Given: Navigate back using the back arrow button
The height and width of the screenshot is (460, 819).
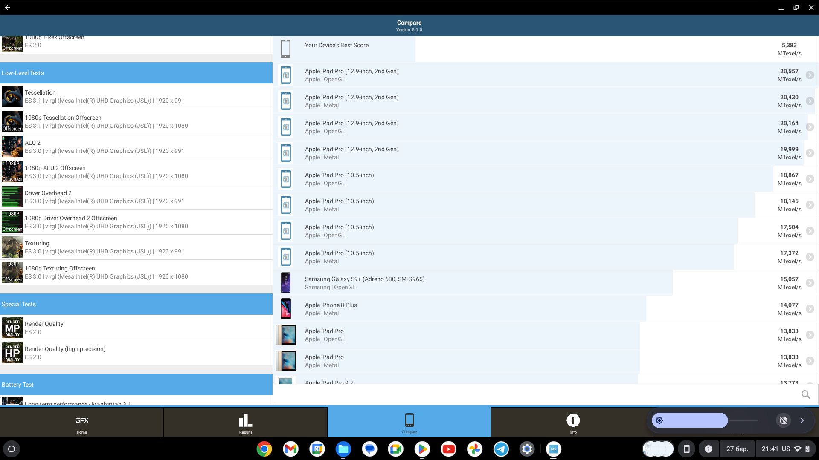Looking at the screenshot, I should [x=7, y=7].
